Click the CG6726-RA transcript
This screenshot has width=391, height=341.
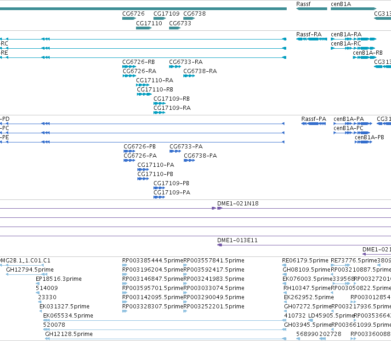(x=130, y=76)
